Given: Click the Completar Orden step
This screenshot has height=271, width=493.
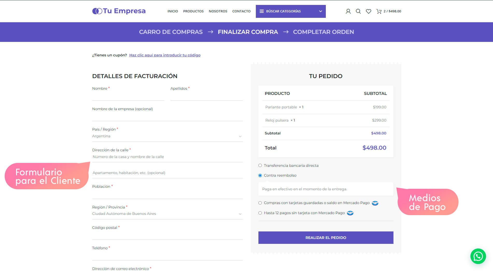Looking at the screenshot, I should pyautogui.click(x=323, y=32).
